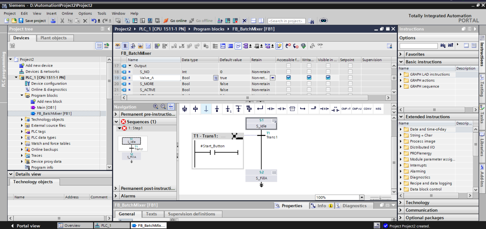Expand Permanent pre-instructions section
The image size is (486, 229).
116,114
